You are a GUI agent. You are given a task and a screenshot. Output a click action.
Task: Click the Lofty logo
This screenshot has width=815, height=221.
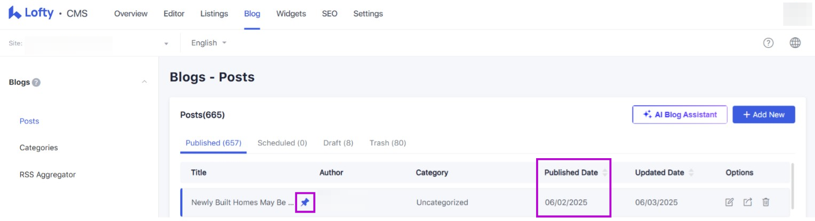pos(31,13)
